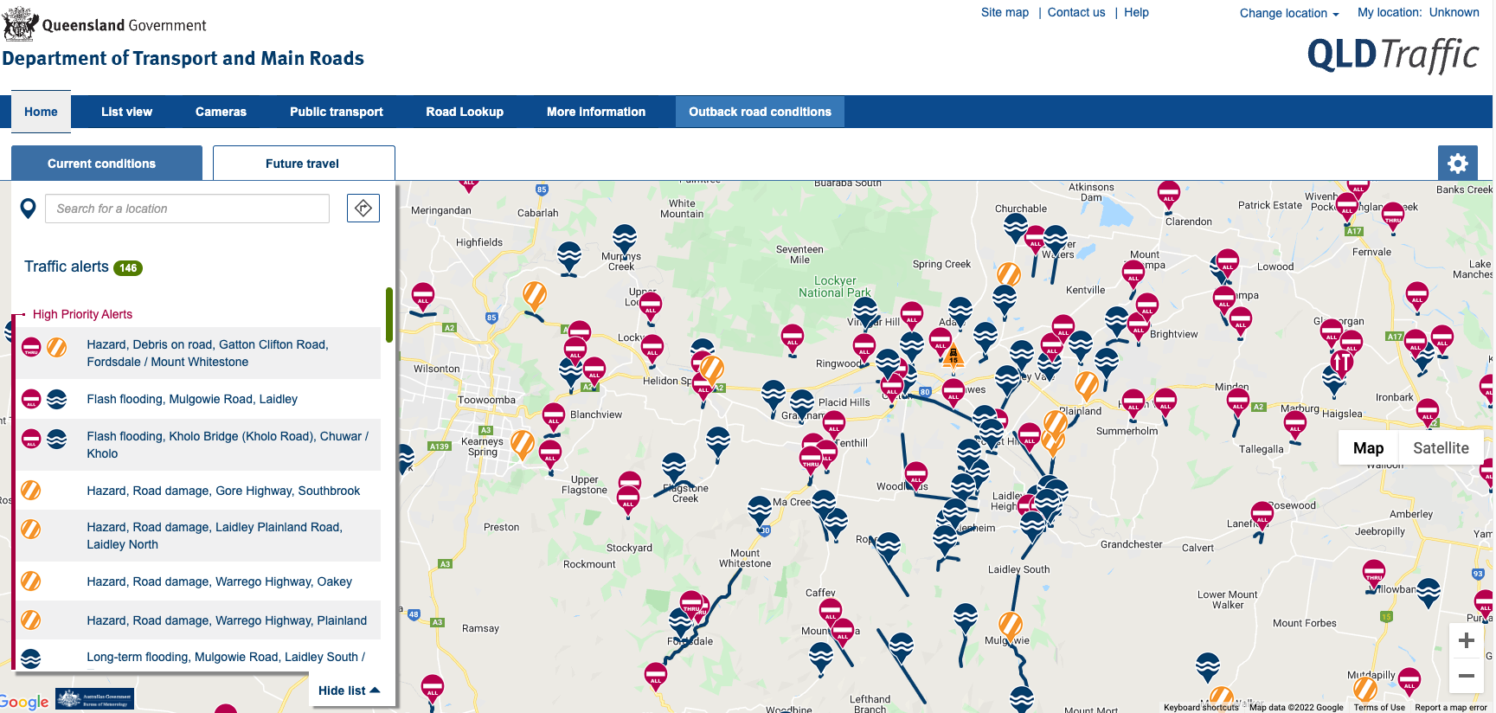The width and height of the screenshot is (1496, 713).
Task: Zoom out on the map
Action: [x=1466, y=676]
